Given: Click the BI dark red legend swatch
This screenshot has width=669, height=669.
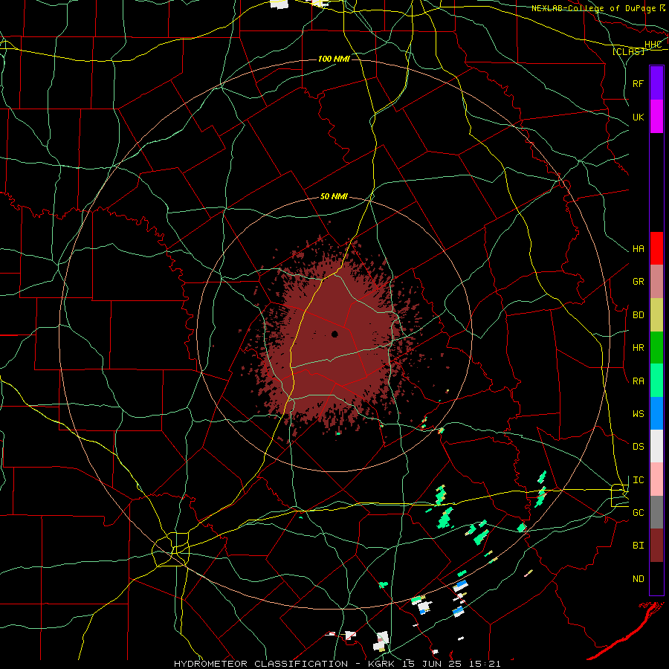Looking at the screenshot, I should click(656, 546).
